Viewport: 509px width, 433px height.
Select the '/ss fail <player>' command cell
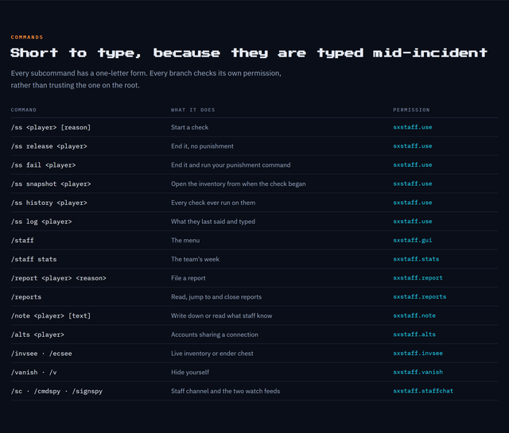coord(43,165)
